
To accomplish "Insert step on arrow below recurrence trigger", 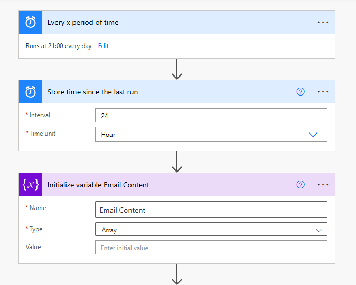I will coord(177,69).
